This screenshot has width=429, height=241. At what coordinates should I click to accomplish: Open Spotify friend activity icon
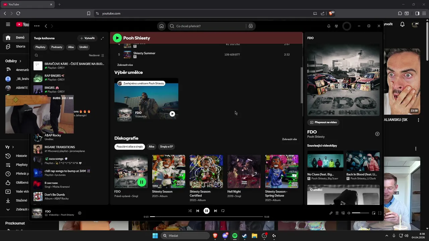pyautogui.click(x=336, y=26)
